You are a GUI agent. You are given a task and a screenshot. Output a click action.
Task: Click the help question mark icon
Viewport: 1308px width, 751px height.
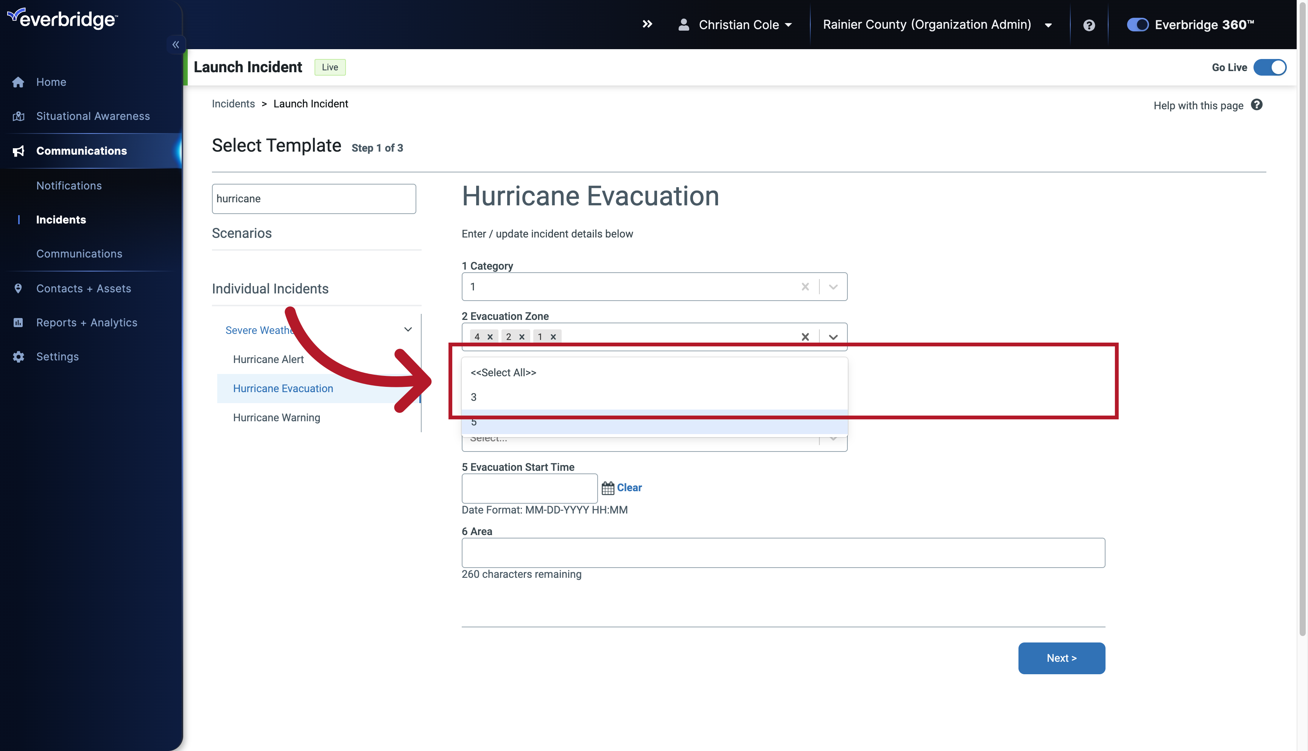click(x=1090, y=24)
